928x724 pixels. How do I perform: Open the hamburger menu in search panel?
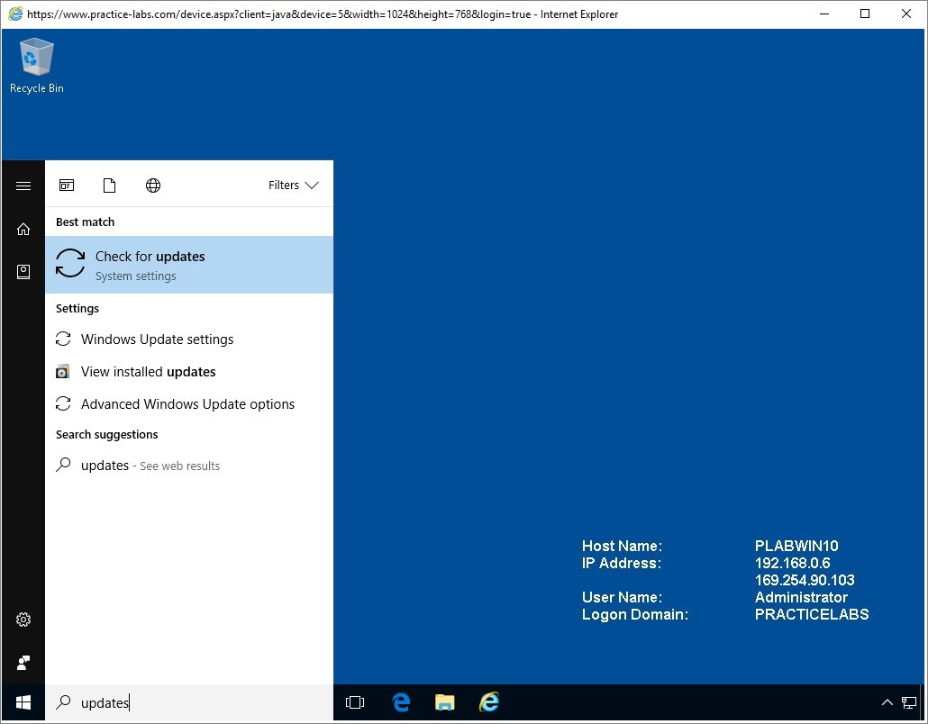point(23,186)
